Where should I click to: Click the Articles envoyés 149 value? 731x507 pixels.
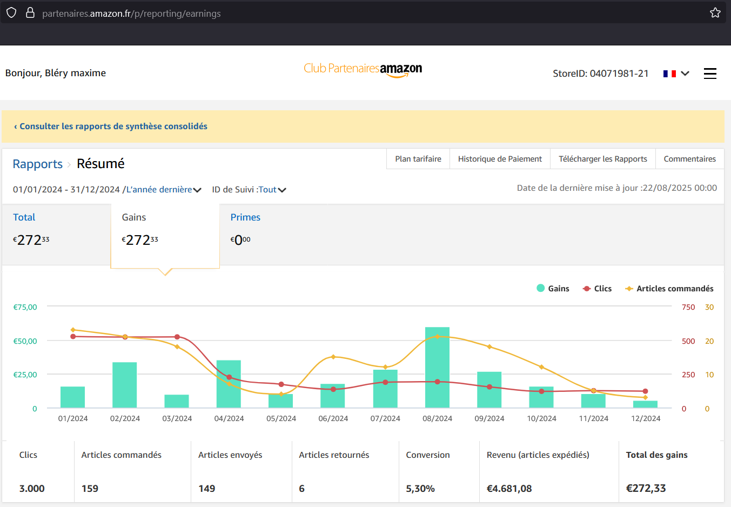tap(207, 489)
